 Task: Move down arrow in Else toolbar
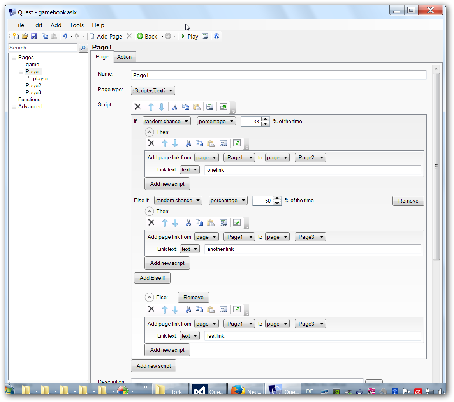[x=175, y=309]
